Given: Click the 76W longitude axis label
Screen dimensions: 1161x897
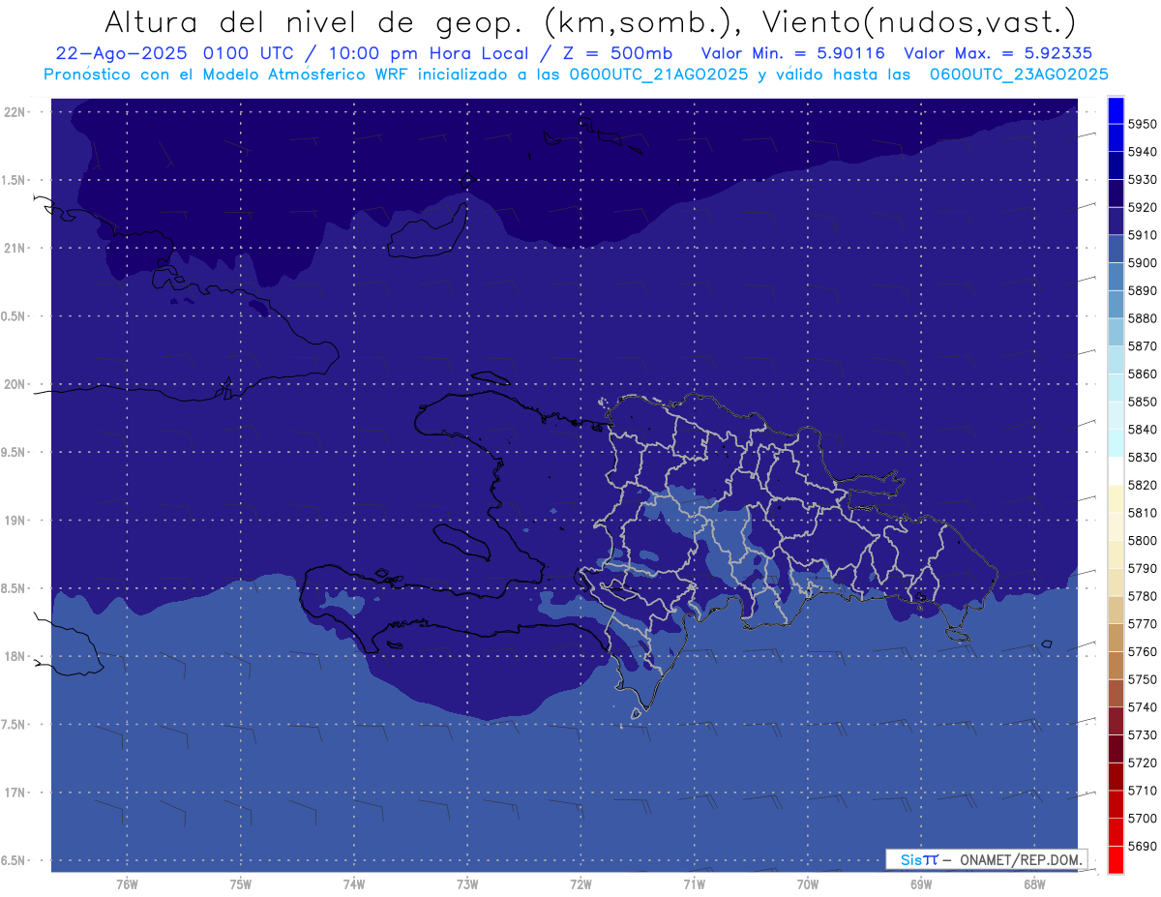Looking at the screenshot, I should 127,883.
